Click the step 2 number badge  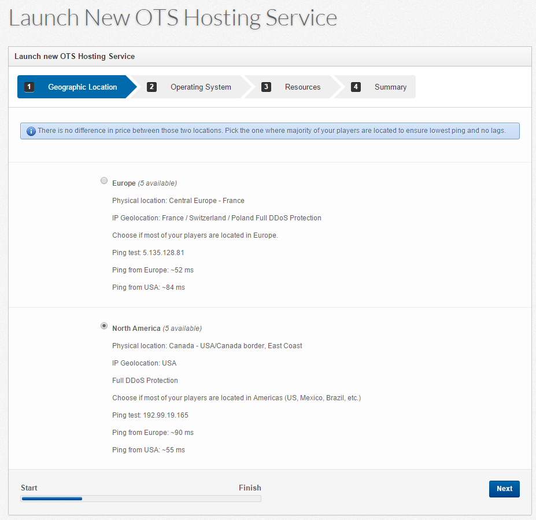(x=151, y=87)
